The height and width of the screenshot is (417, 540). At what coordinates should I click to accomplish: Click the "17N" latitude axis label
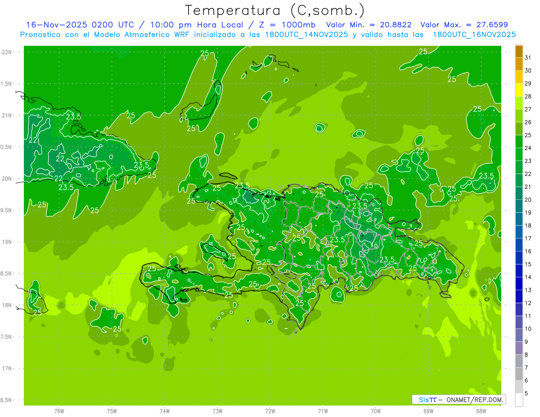coord(7,368)
